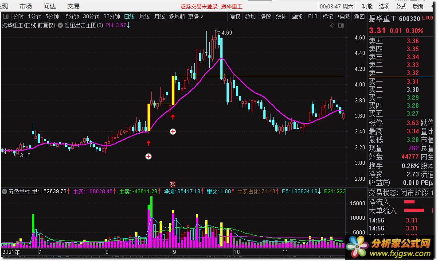Click the stock title 振华重工 600320
Viewport: 438px width, 261px height.
click(x=395, y=19)
